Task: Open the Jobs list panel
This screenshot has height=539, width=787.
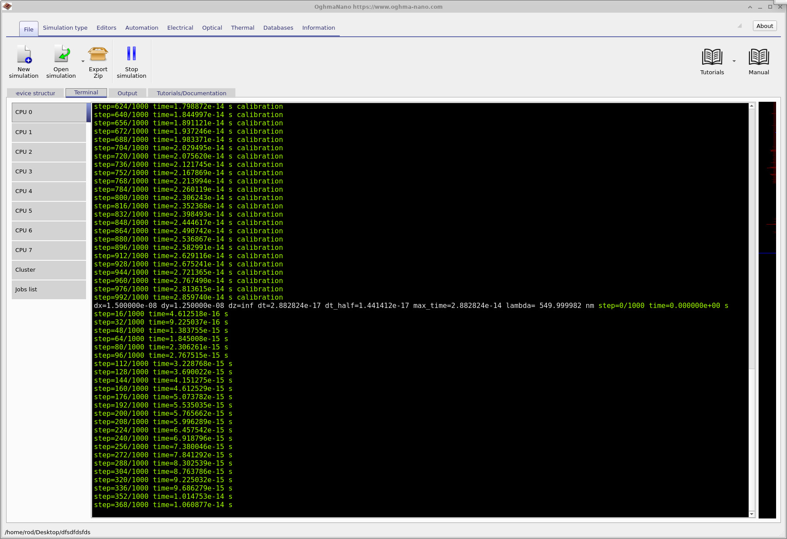Action: pyautogui.click(x=49, y=290)
